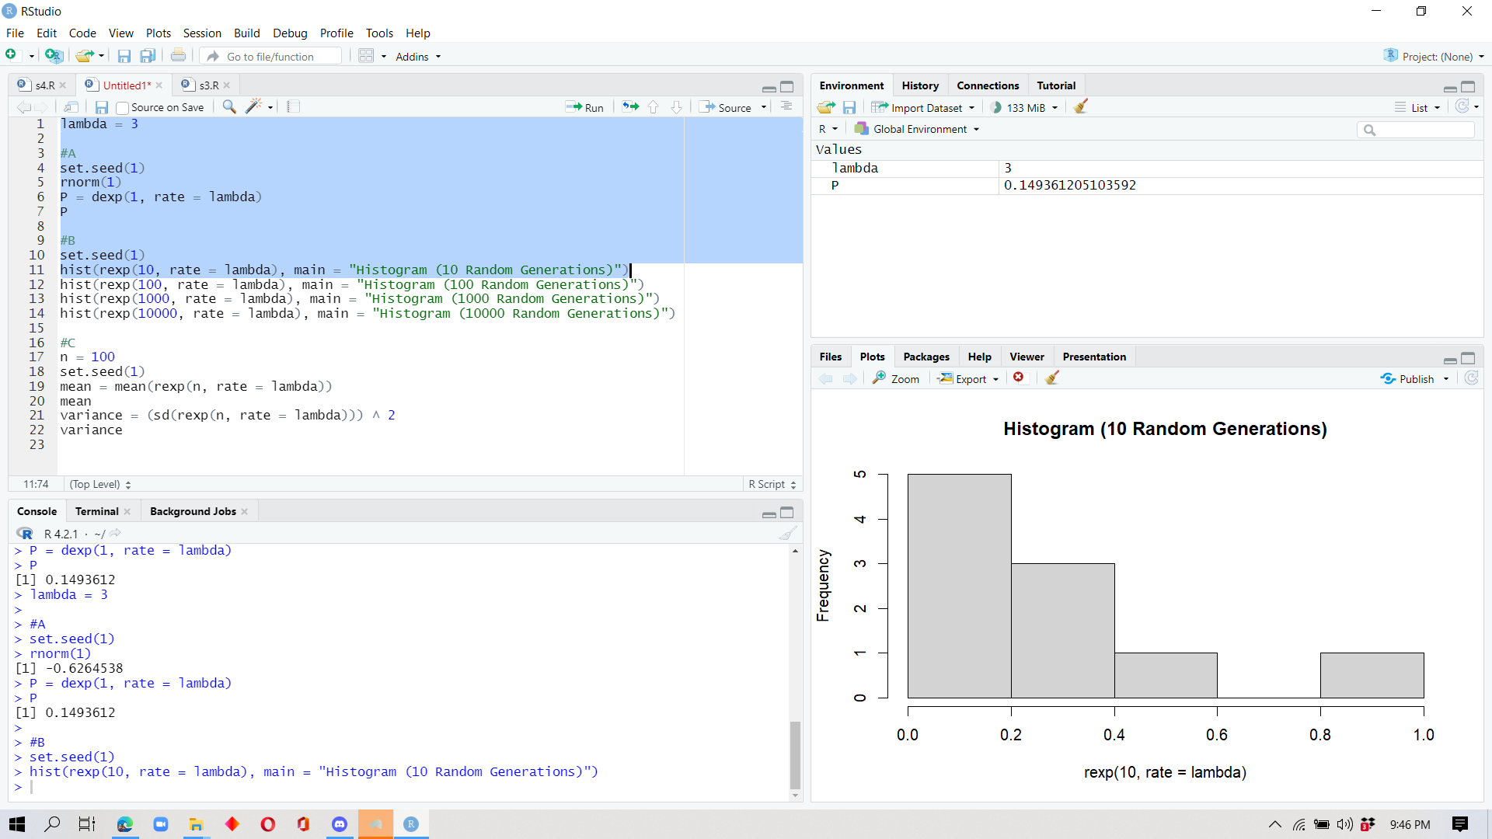Open the Export plot dropdown

coord(967,378)
